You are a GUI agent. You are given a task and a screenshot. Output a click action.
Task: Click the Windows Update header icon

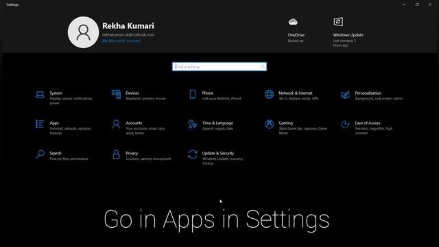pyautogui.click(x=338, y=22)
